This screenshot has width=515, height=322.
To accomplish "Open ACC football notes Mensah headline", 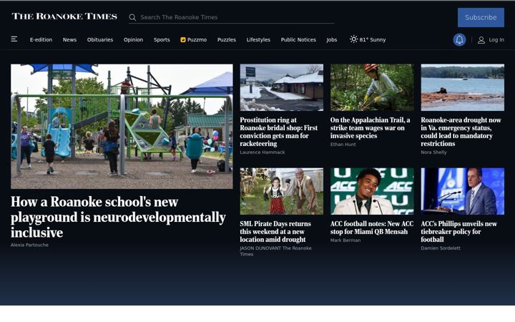I will pyautogui.click(x=372, y=228).
